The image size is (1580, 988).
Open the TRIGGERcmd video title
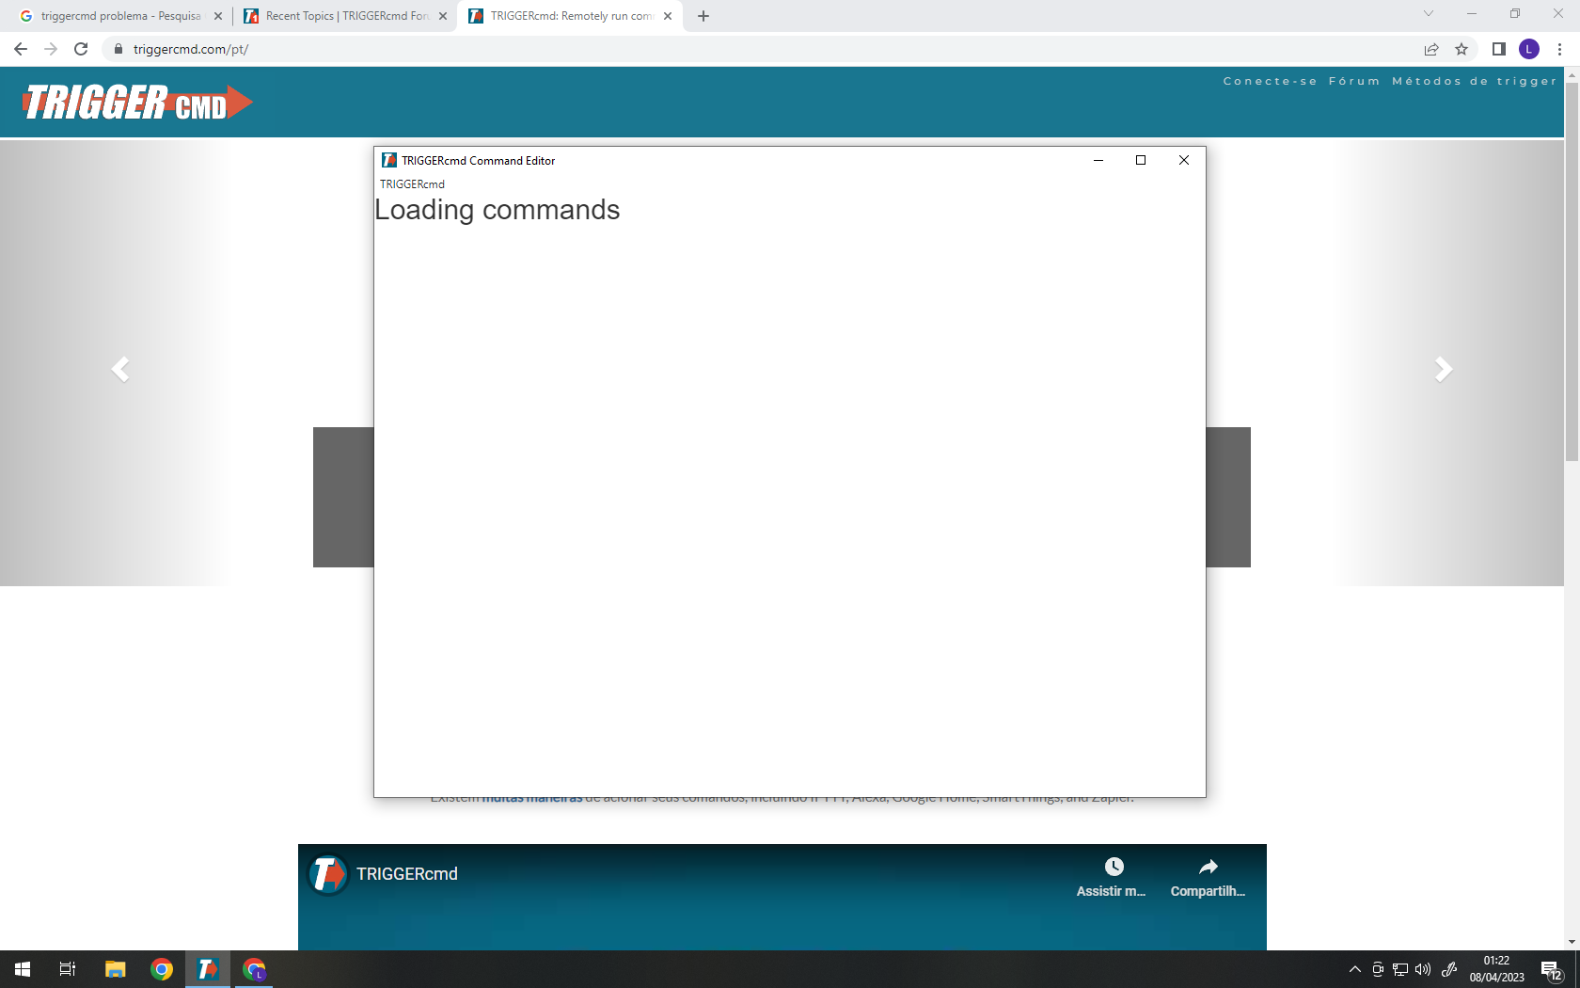pyautogui.click(x=407, y=874)
